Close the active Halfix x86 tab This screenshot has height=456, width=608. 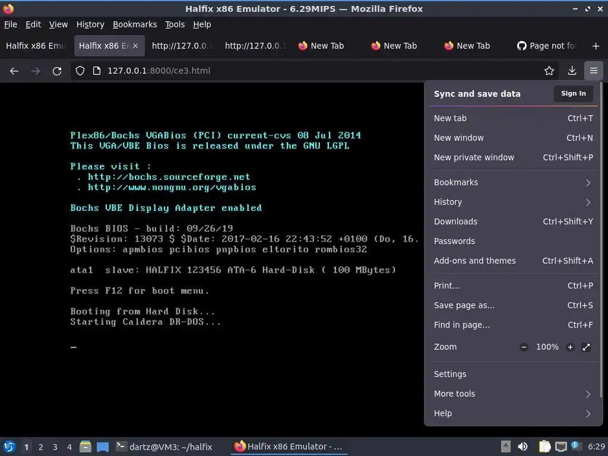pos(135,46)
